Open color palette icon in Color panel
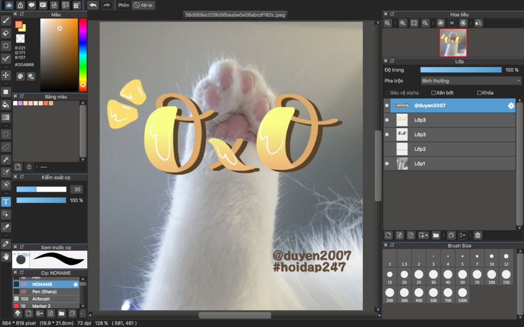This screenshot has height=327, width=524. tap(20, 77)
